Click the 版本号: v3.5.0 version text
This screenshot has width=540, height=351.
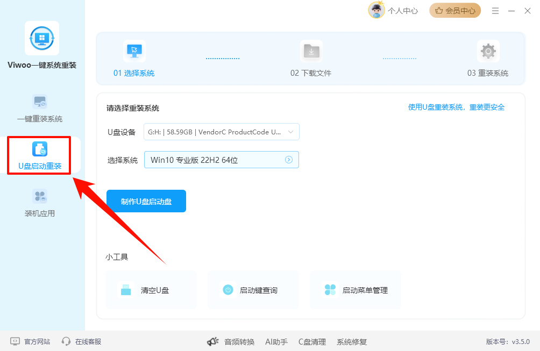pos(508,342)
